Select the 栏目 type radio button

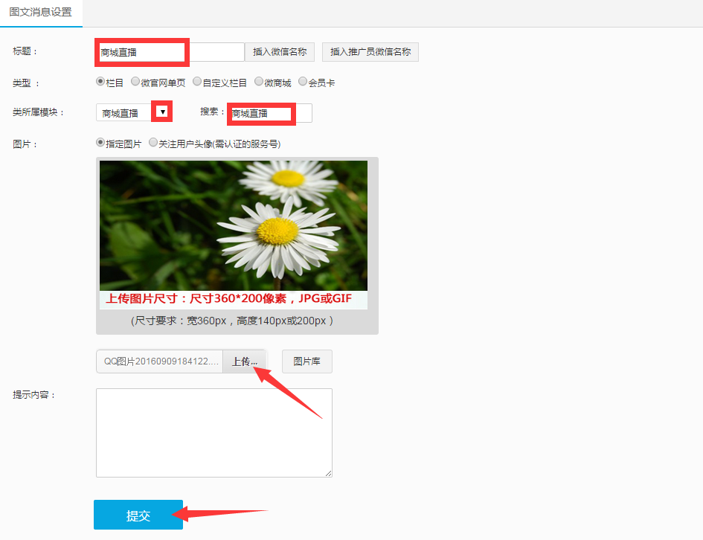tap(100, 82)
